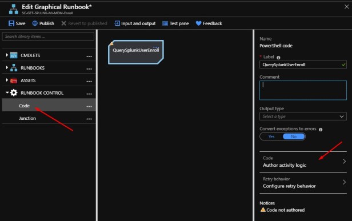The width and height of the screenshot is (352, 221).
Task: Click the Publish globe icon
Action: pyautogui.click(x=35, y=23)
